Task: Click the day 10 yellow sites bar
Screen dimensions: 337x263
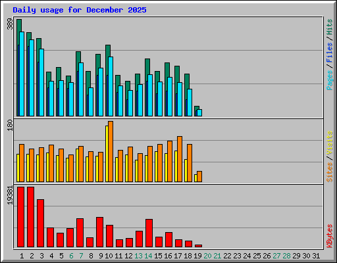Action: point(107,154)
